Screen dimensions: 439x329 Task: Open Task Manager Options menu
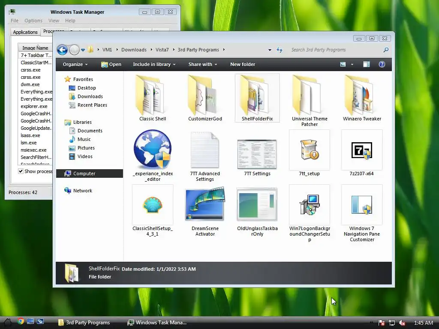33,21
